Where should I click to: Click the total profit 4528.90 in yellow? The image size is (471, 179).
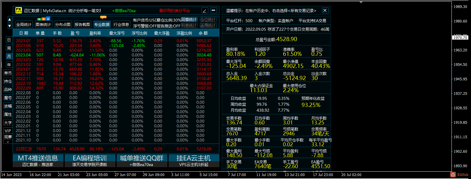287,39
